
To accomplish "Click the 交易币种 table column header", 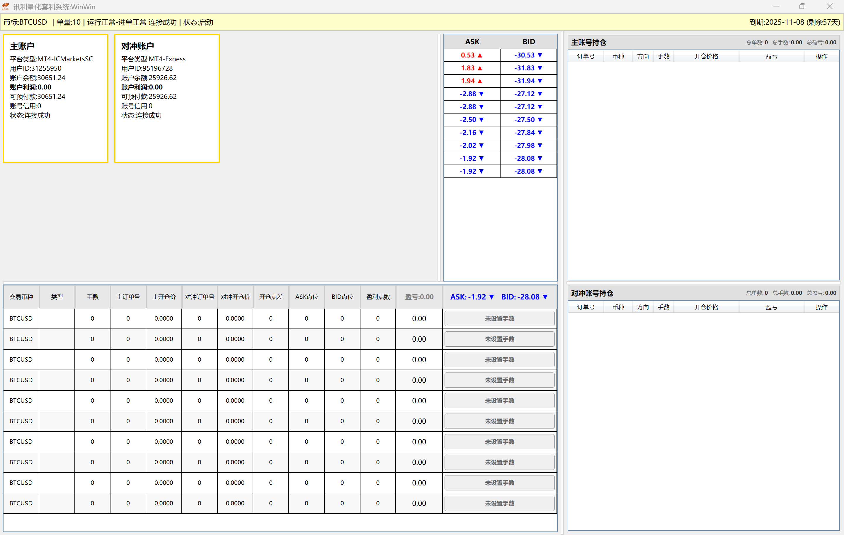I will (21, 297).
